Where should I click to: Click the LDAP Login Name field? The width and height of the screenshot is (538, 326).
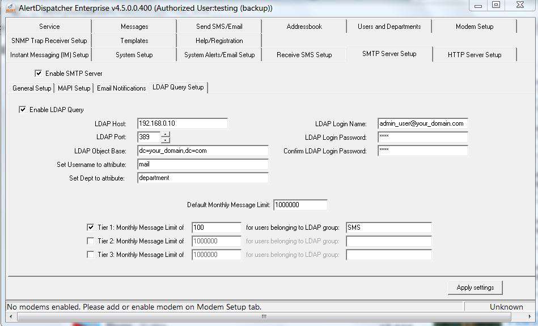pos(423,123)
